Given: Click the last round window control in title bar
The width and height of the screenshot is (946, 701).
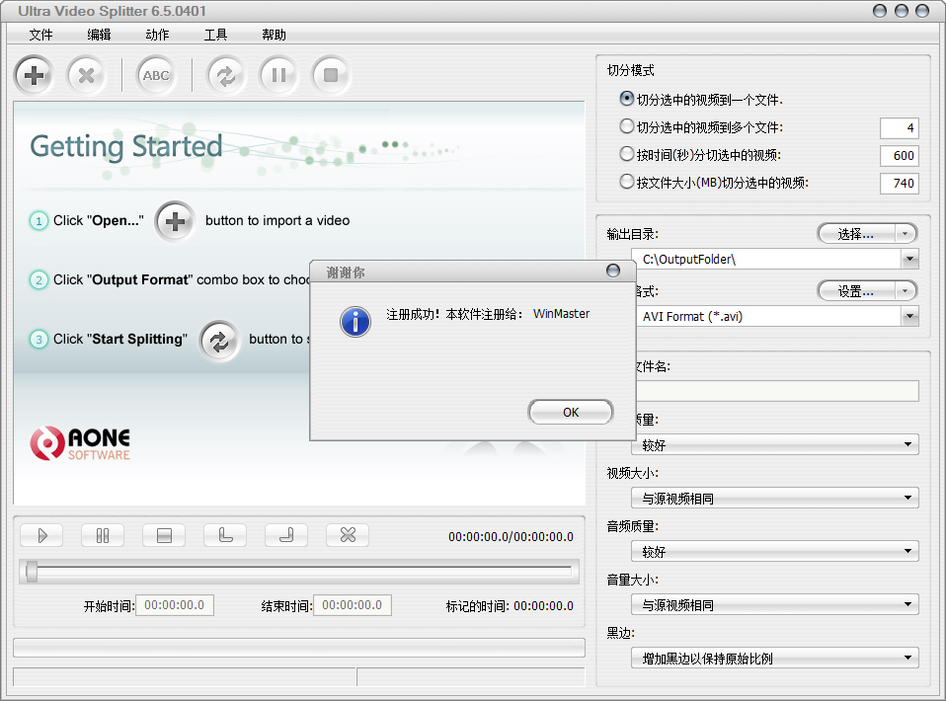Looking at the screenshot, I should point(922,11).
